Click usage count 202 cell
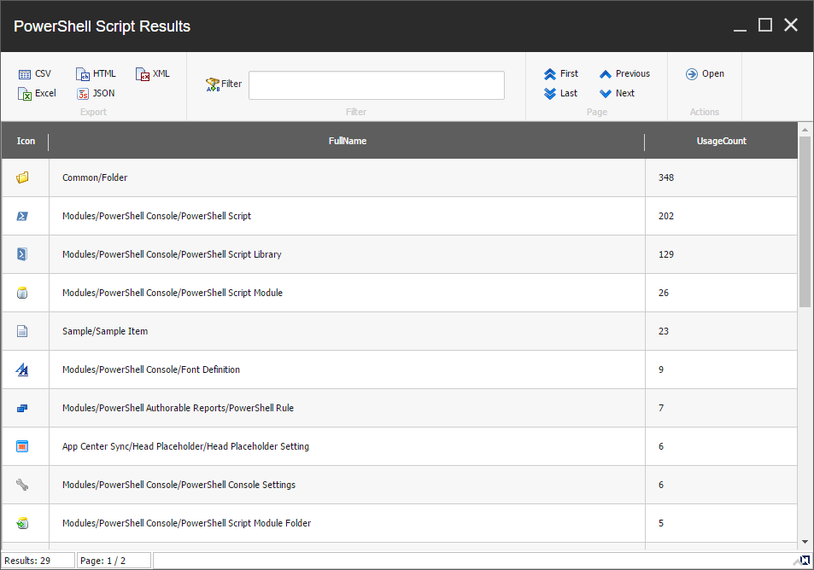Image resolution: width=814 pixels, height=570 pixels. pyautogui.click(x=721, y=216)
